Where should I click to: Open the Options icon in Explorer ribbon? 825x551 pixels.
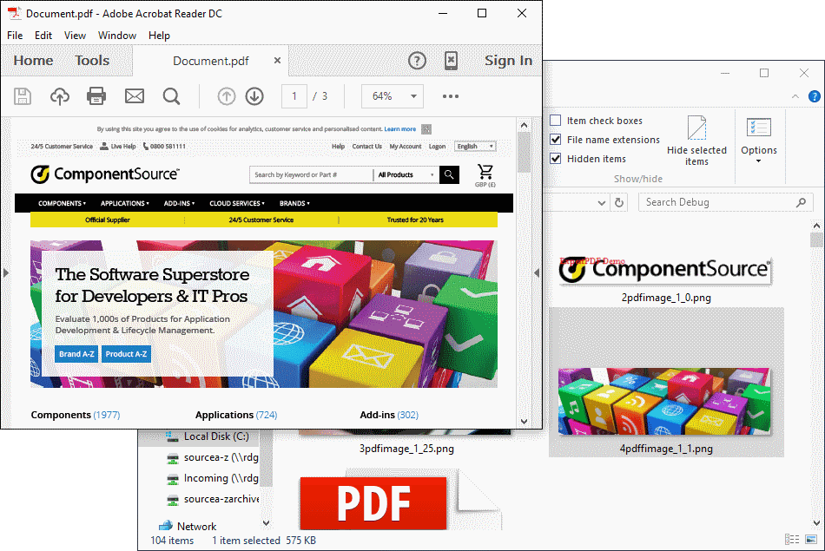759,128
